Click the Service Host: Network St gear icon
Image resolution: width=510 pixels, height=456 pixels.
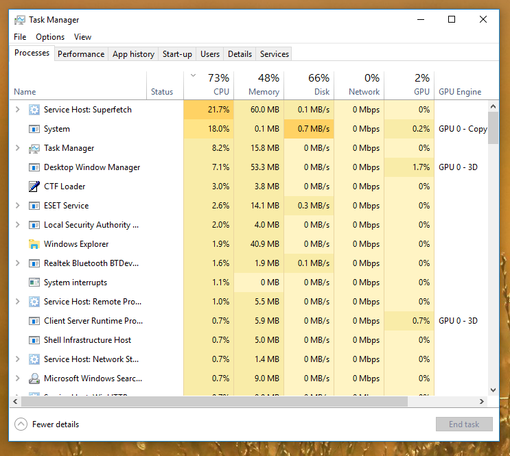point(34,359)
